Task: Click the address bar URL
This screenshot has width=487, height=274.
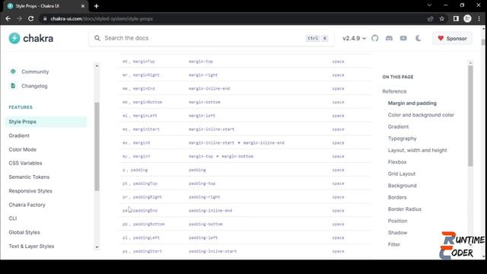Action: tap(101, 18)
